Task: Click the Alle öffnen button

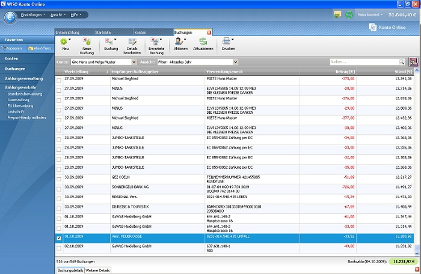Action: point(40,48)
